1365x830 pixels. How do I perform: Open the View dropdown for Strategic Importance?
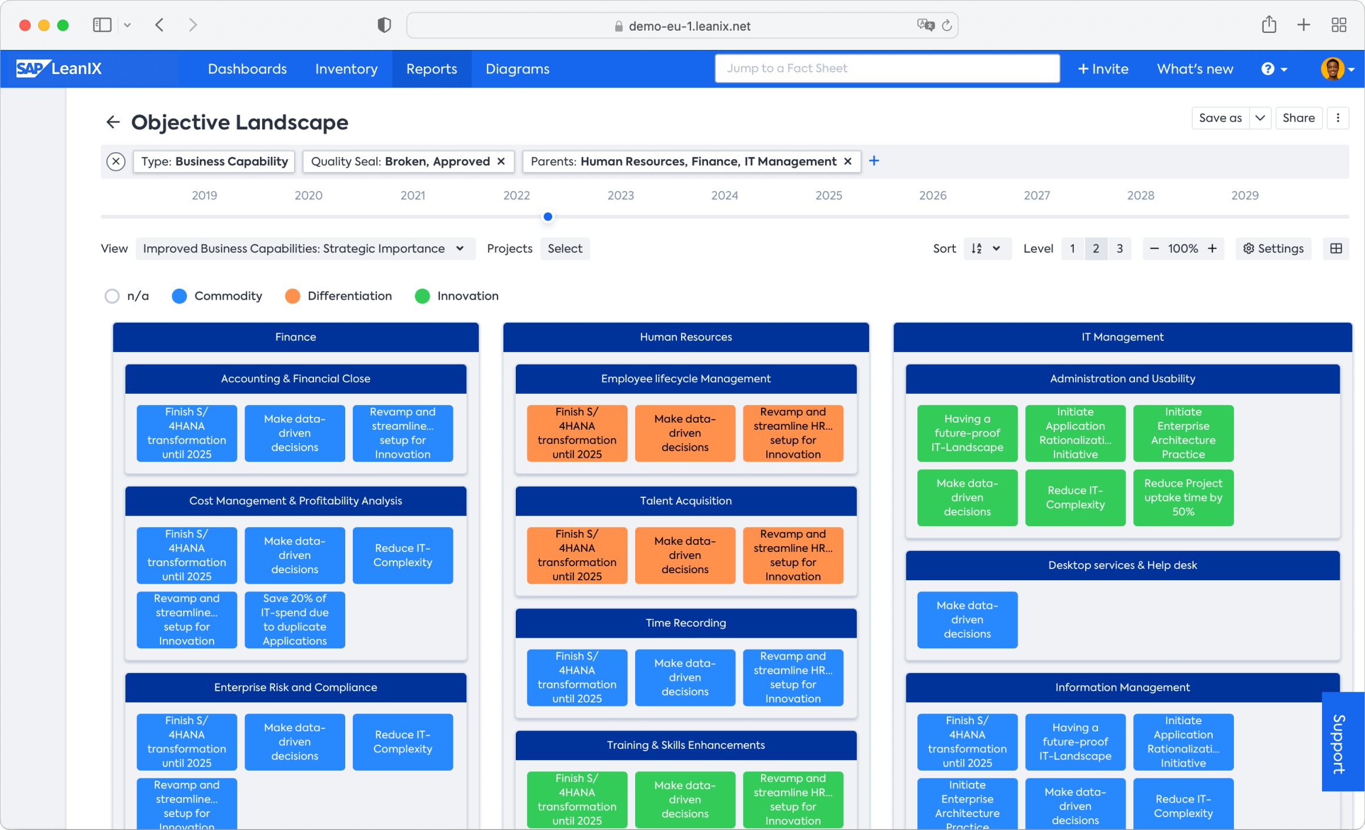coord(306,249)
